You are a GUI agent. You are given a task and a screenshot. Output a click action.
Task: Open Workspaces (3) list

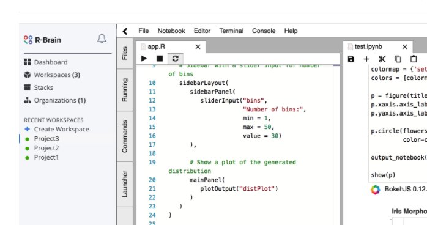click(57, 75)
